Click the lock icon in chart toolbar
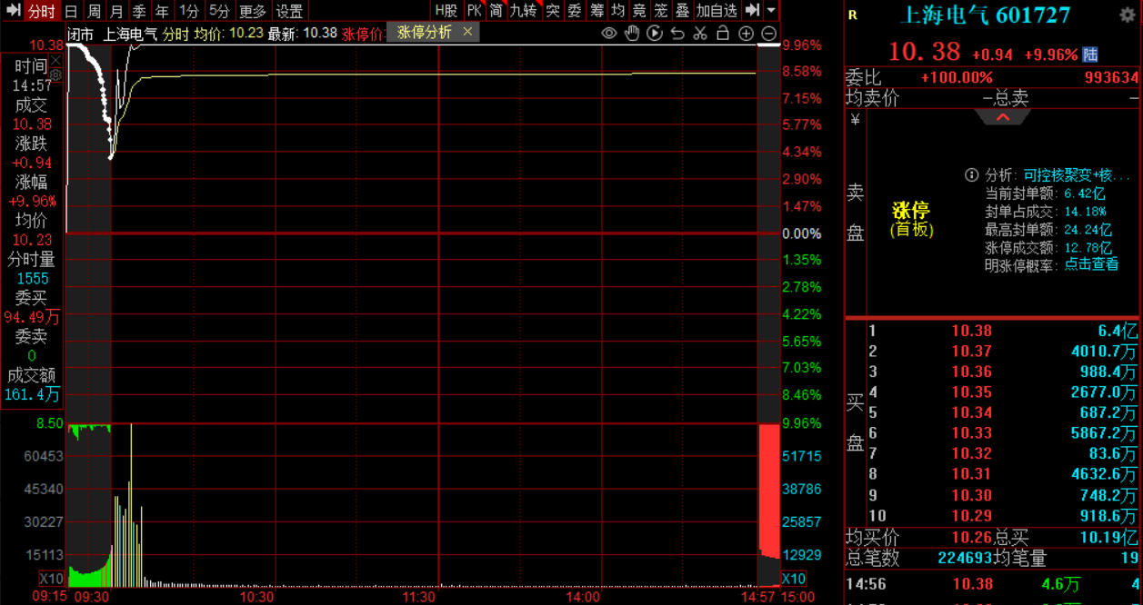The width and height of the screenshot is (1143, 605). pyautogui.click(x=723, y=34)
